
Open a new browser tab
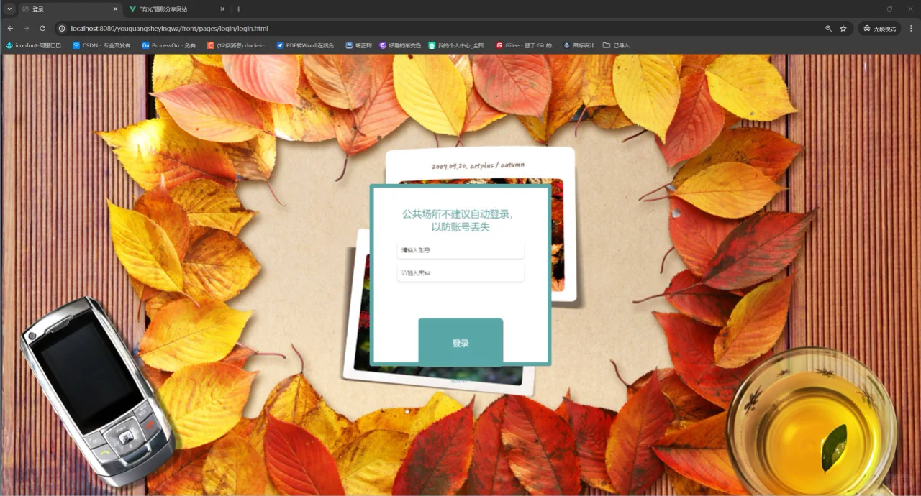tap(239, 9)
